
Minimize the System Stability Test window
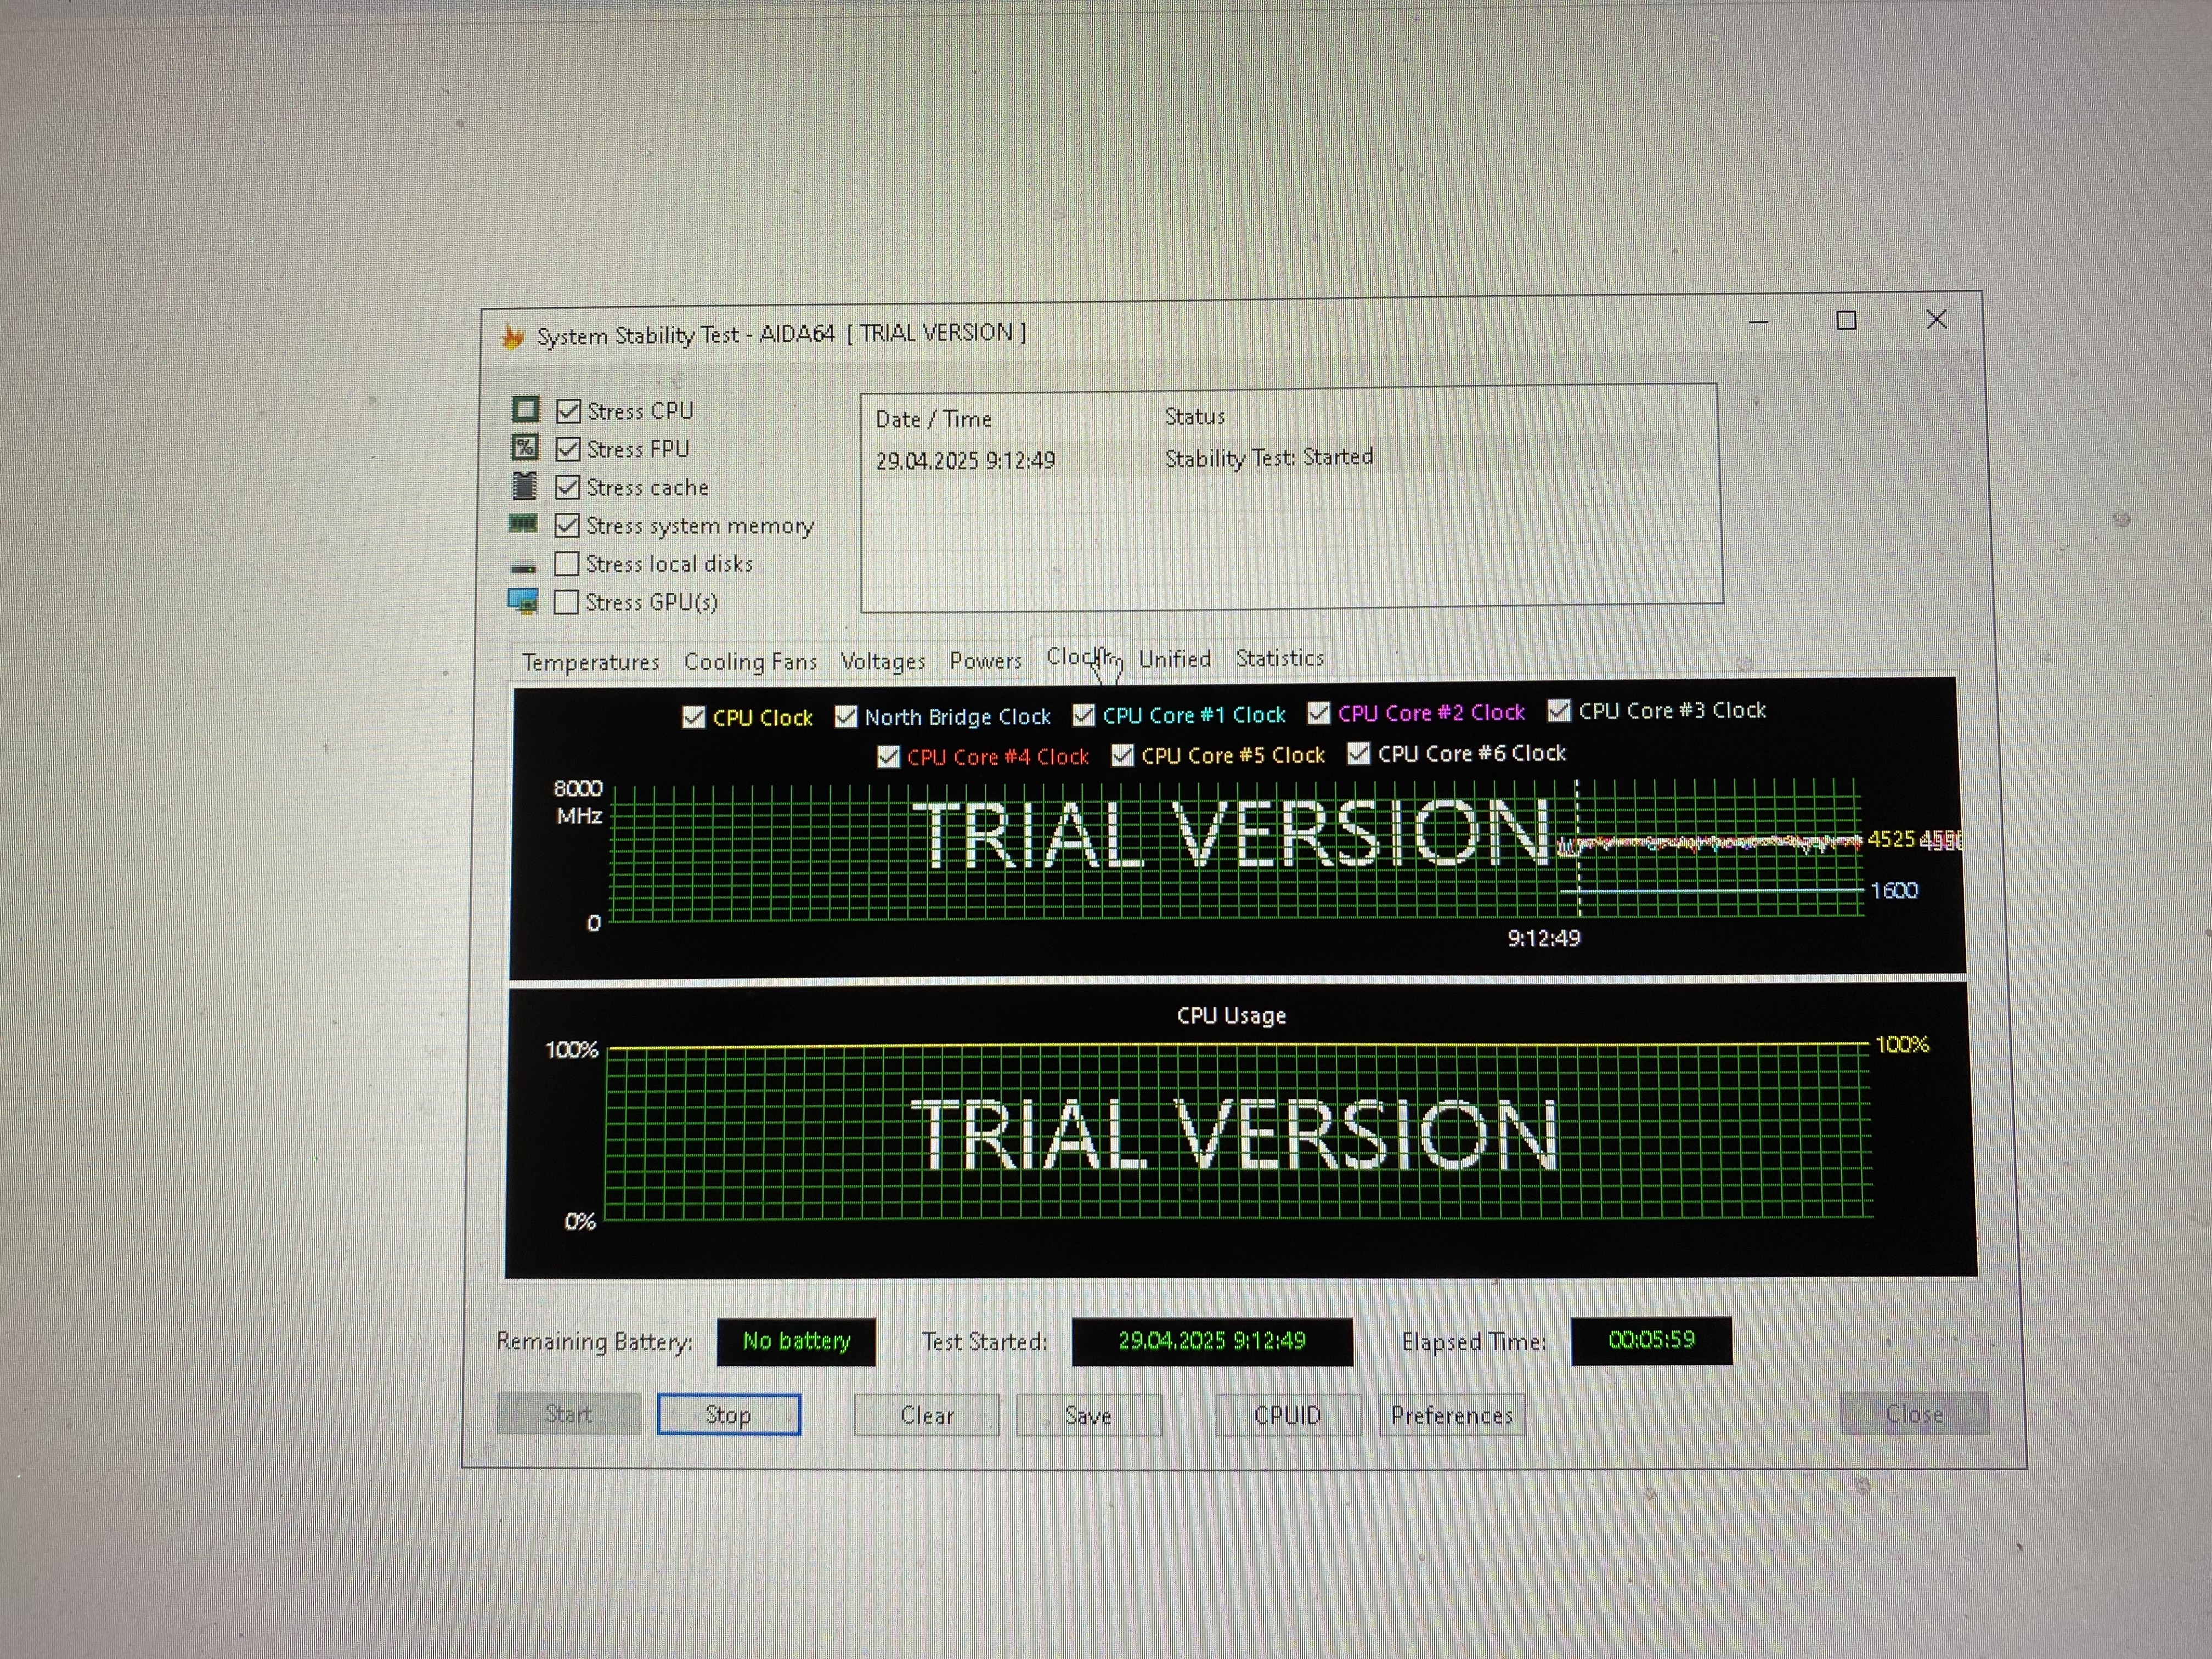point(1758,322)
